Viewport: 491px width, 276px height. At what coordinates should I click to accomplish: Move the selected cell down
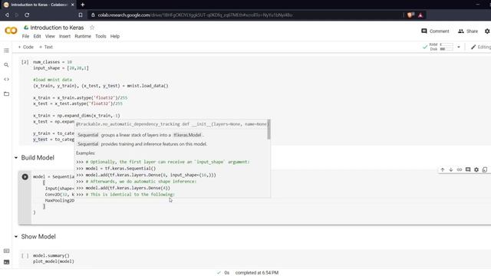(x=451, y=169)
